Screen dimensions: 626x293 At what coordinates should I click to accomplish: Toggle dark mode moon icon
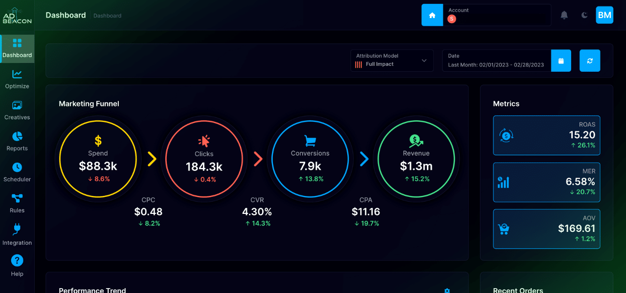coord(584,15)
